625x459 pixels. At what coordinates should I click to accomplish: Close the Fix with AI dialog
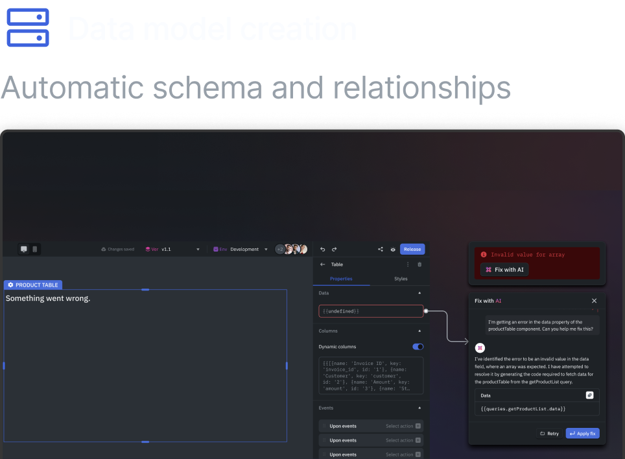pyautogui.click(x=594, y=301)
